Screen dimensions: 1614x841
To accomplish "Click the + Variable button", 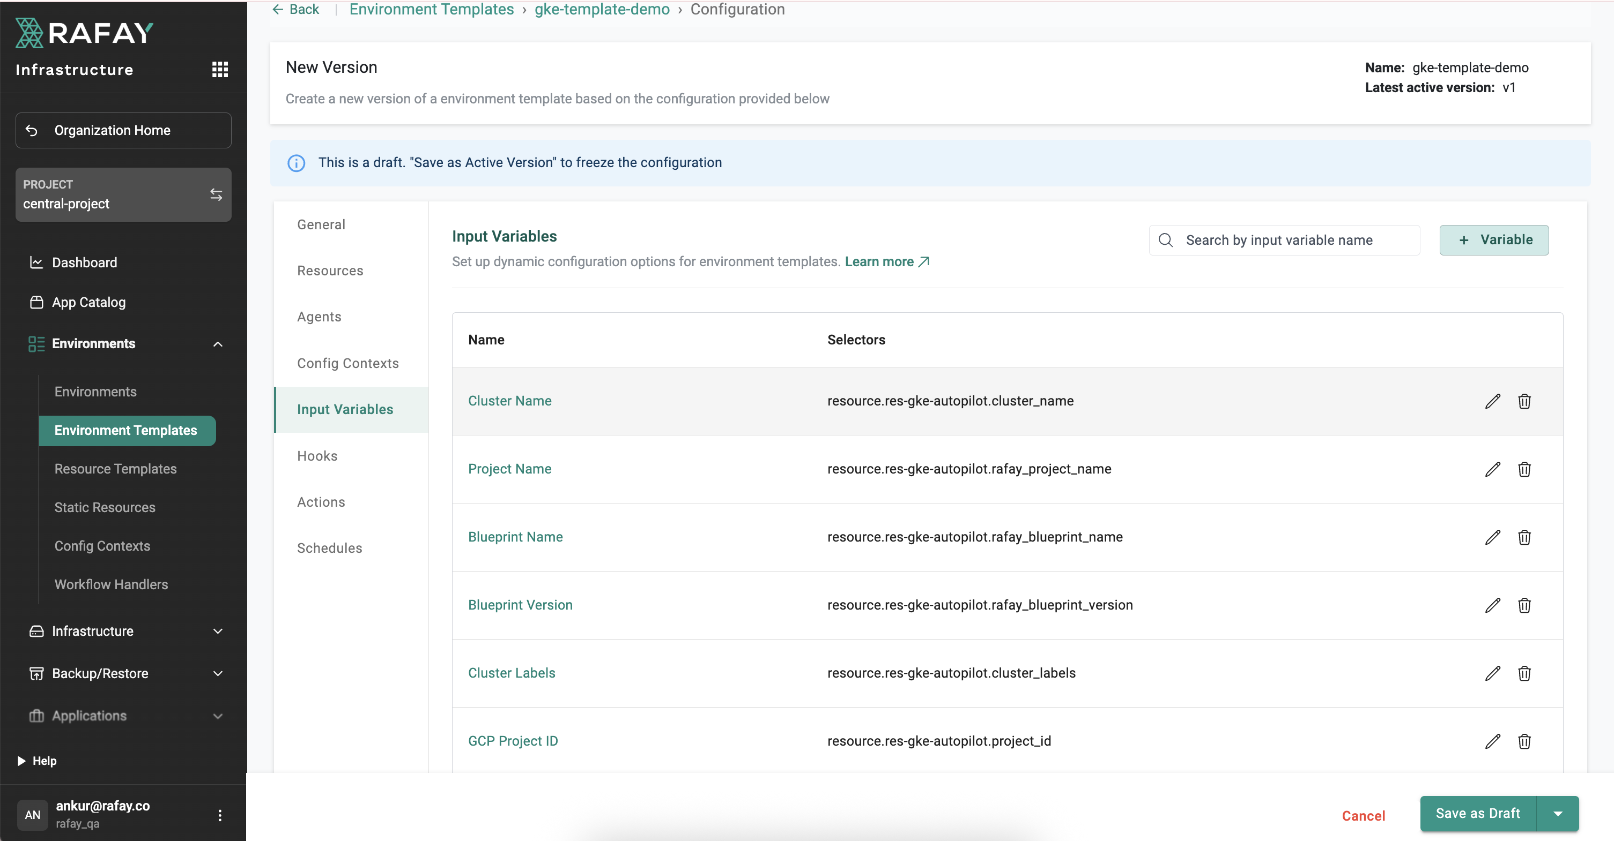I will [1494, 239].
